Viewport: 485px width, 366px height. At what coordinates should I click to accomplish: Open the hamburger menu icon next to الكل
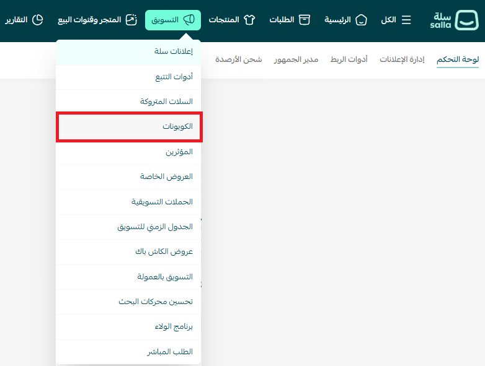coord(406,20)
